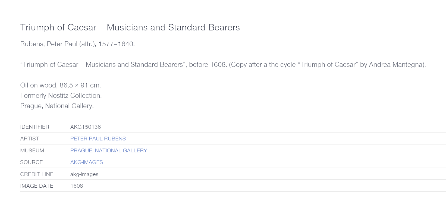Click the 86,5 × 91 cm measurement
Screen dimensions: 446x198
(x=80, y=85)
